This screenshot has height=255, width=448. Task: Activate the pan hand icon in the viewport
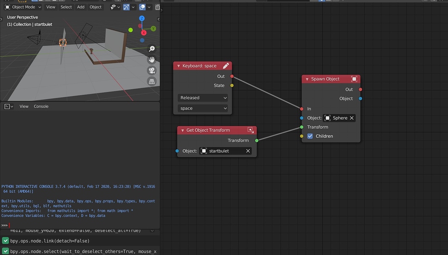(151, 59)
